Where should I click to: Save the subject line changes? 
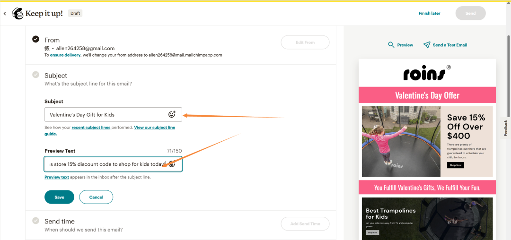59,197
